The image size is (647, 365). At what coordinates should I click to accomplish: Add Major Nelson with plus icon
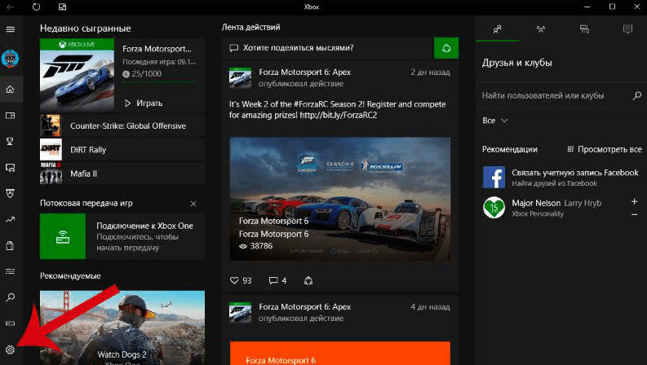pos(634,201)
